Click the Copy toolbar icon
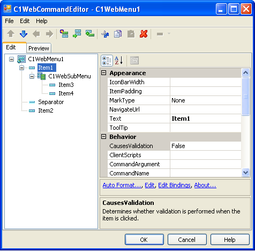Viewport: 255px width, 251px height. click(x=118, y=34)
